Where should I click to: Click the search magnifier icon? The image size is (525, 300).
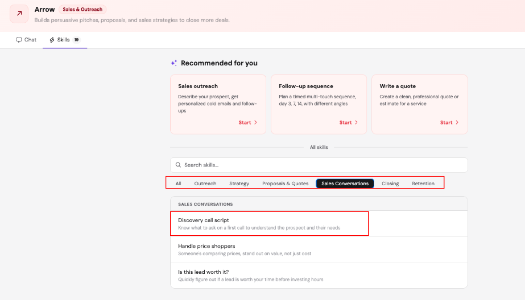point(178,165)
